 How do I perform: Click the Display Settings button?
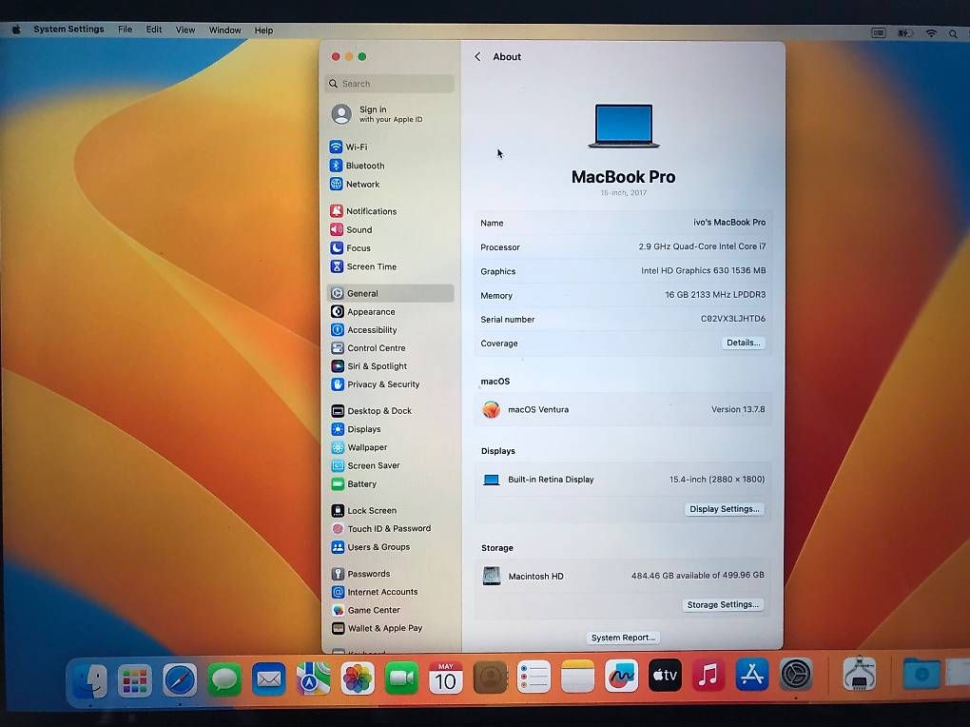click(x=725, y=509)
